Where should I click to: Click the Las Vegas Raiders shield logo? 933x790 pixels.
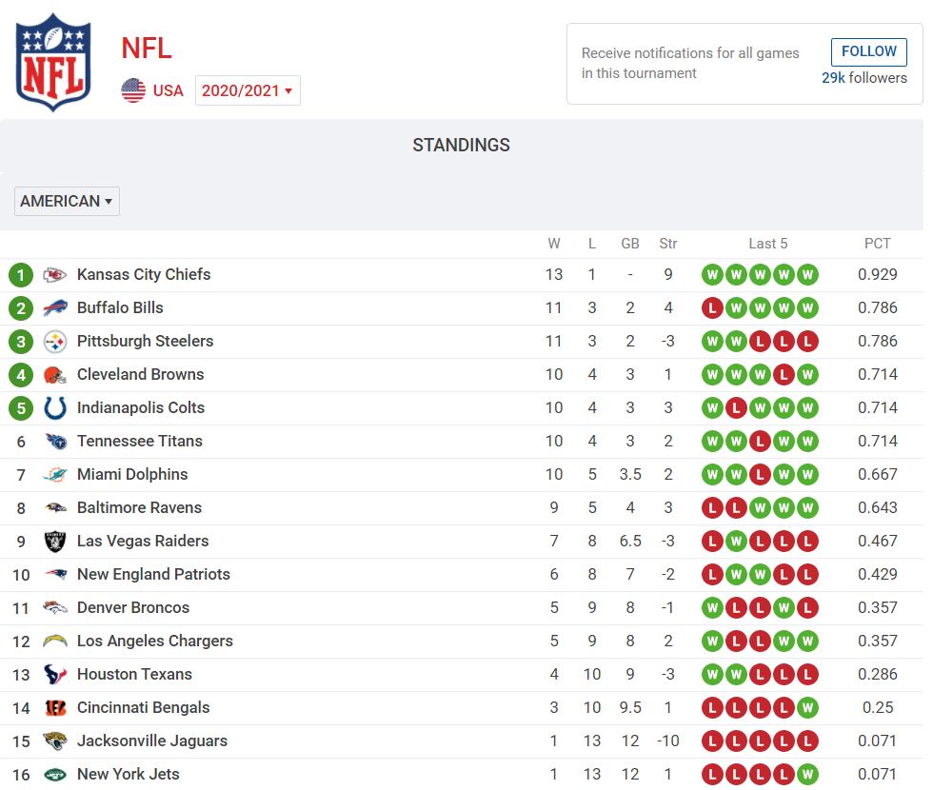pyautogui.click(x=55, y=542)
